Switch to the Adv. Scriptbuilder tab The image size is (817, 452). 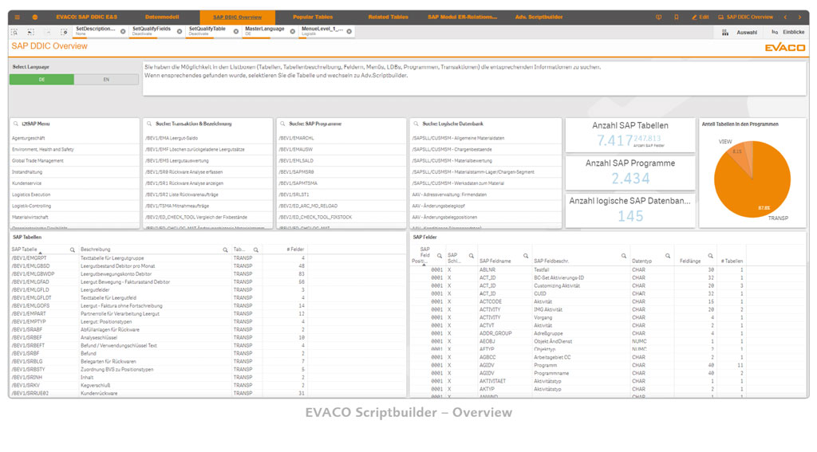coord(539,18)
